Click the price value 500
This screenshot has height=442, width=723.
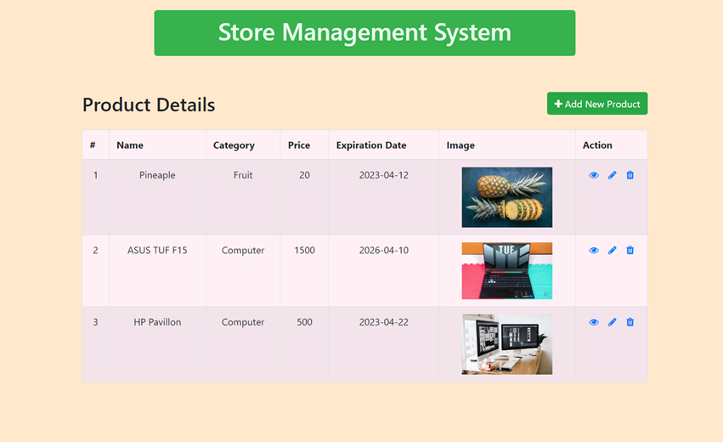(304, 322)
